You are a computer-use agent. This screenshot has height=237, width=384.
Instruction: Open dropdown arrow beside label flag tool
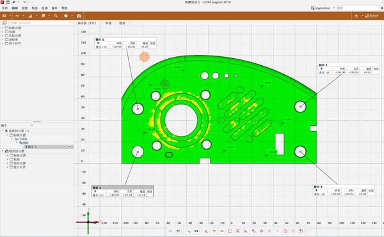tap(49, 16)
